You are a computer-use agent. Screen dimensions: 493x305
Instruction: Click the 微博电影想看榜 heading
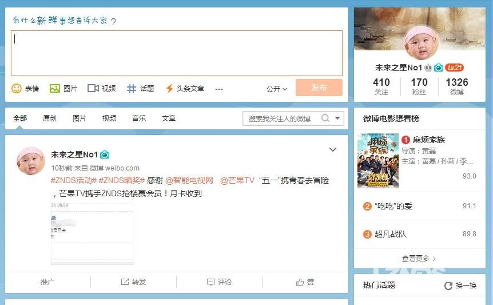[x=391, y=118]
